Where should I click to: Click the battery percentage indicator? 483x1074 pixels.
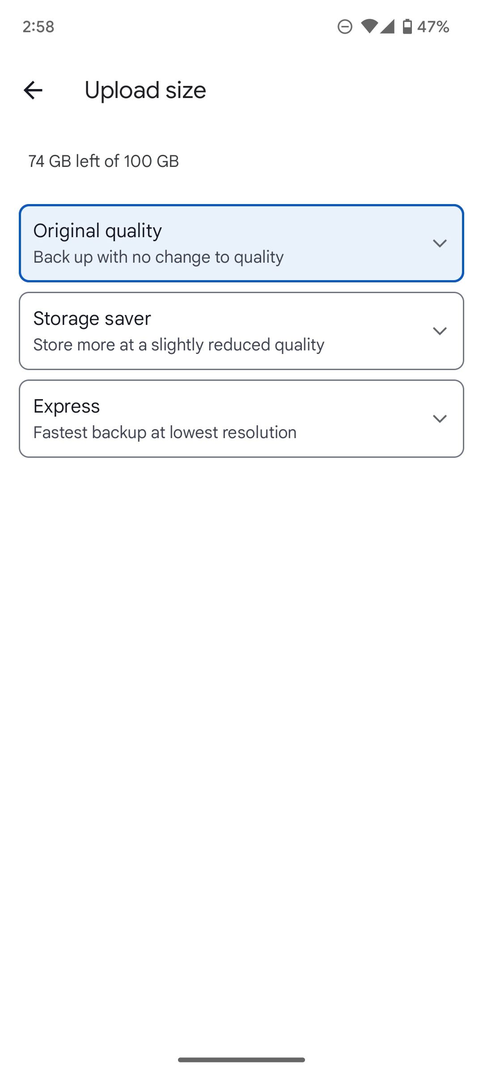coord(433,27)
